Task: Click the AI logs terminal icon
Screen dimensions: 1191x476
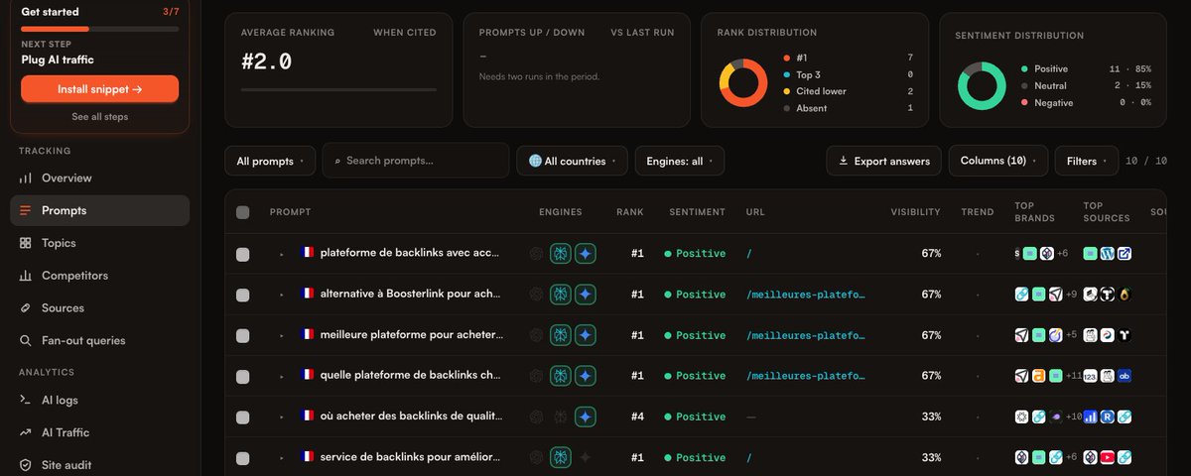Action: point(25,401)
